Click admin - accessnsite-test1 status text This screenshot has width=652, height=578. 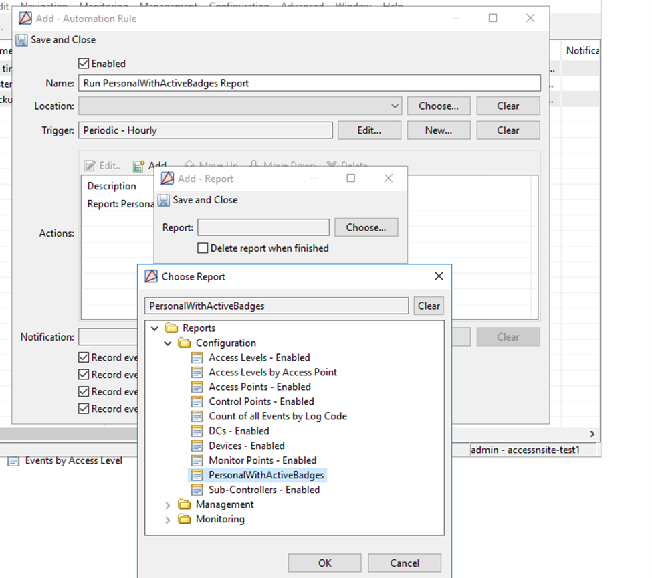525,450
